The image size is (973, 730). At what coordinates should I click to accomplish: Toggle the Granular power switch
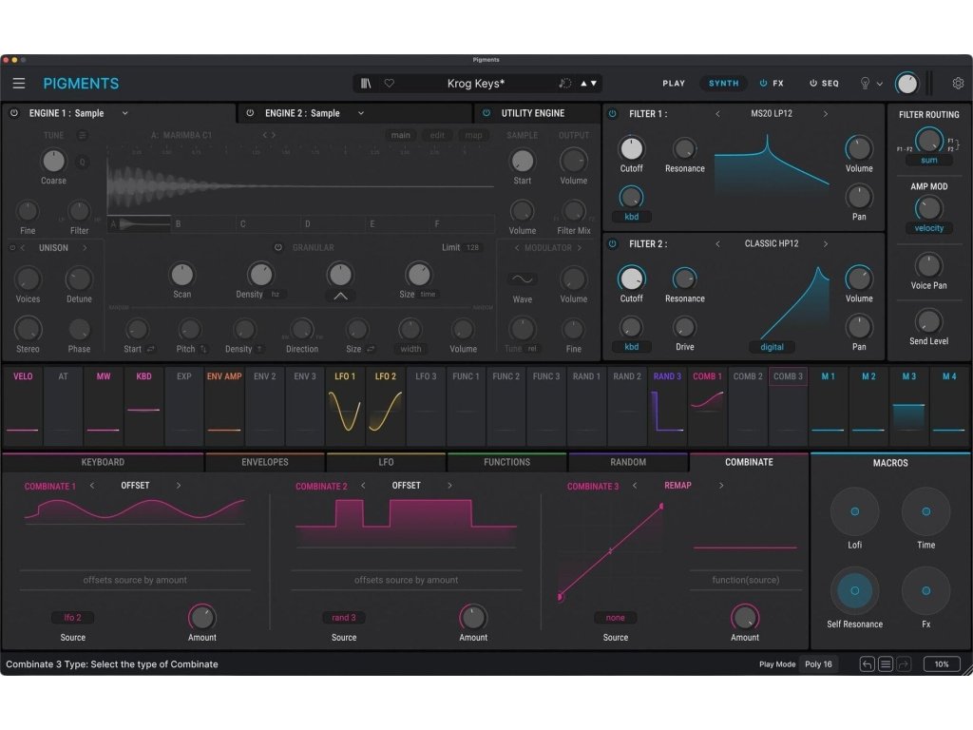coord(278,248)
